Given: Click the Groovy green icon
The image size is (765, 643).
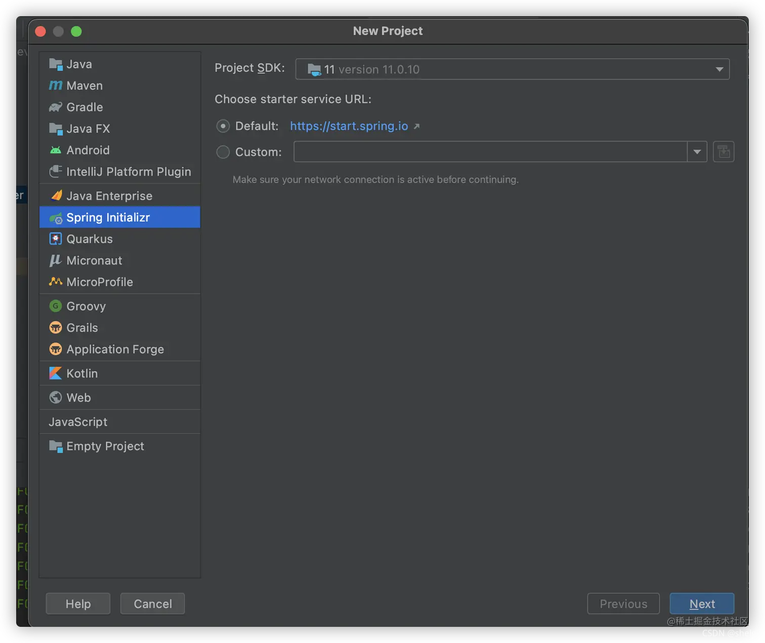Looking at the screenshot, I should pos(56,306).
